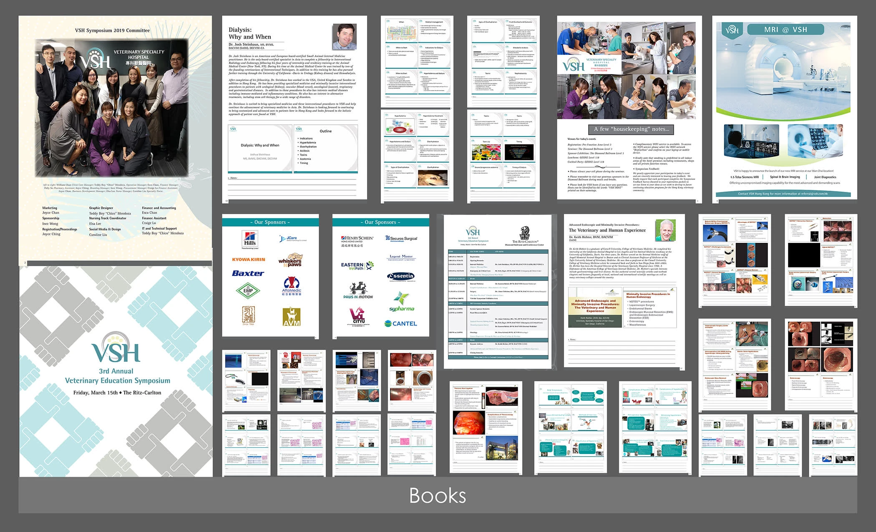The height and width of the screenshot is (532, 876).
Task: Click the Paws in Motion logo
Action: 358,291
